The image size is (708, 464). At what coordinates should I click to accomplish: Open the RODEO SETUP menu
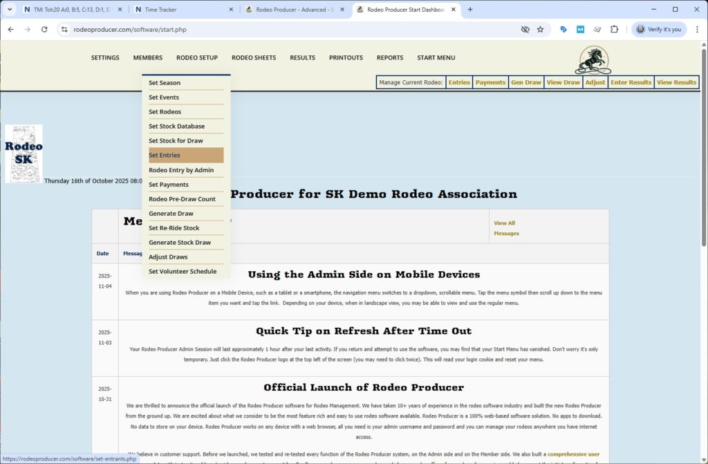[x=197, y=57]
